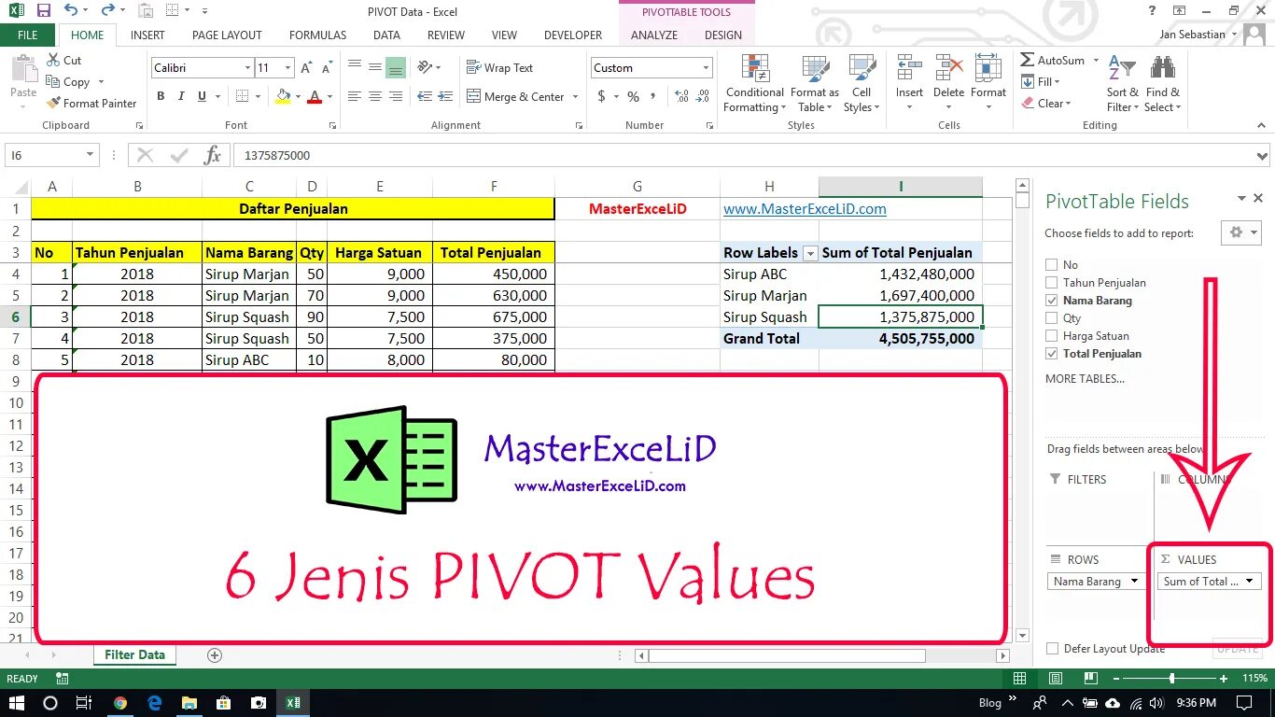Image resolution: width=1275 pixels, height=717 pixels.
Task: Open the Name Box dropdown
Action: click(90, 155)
